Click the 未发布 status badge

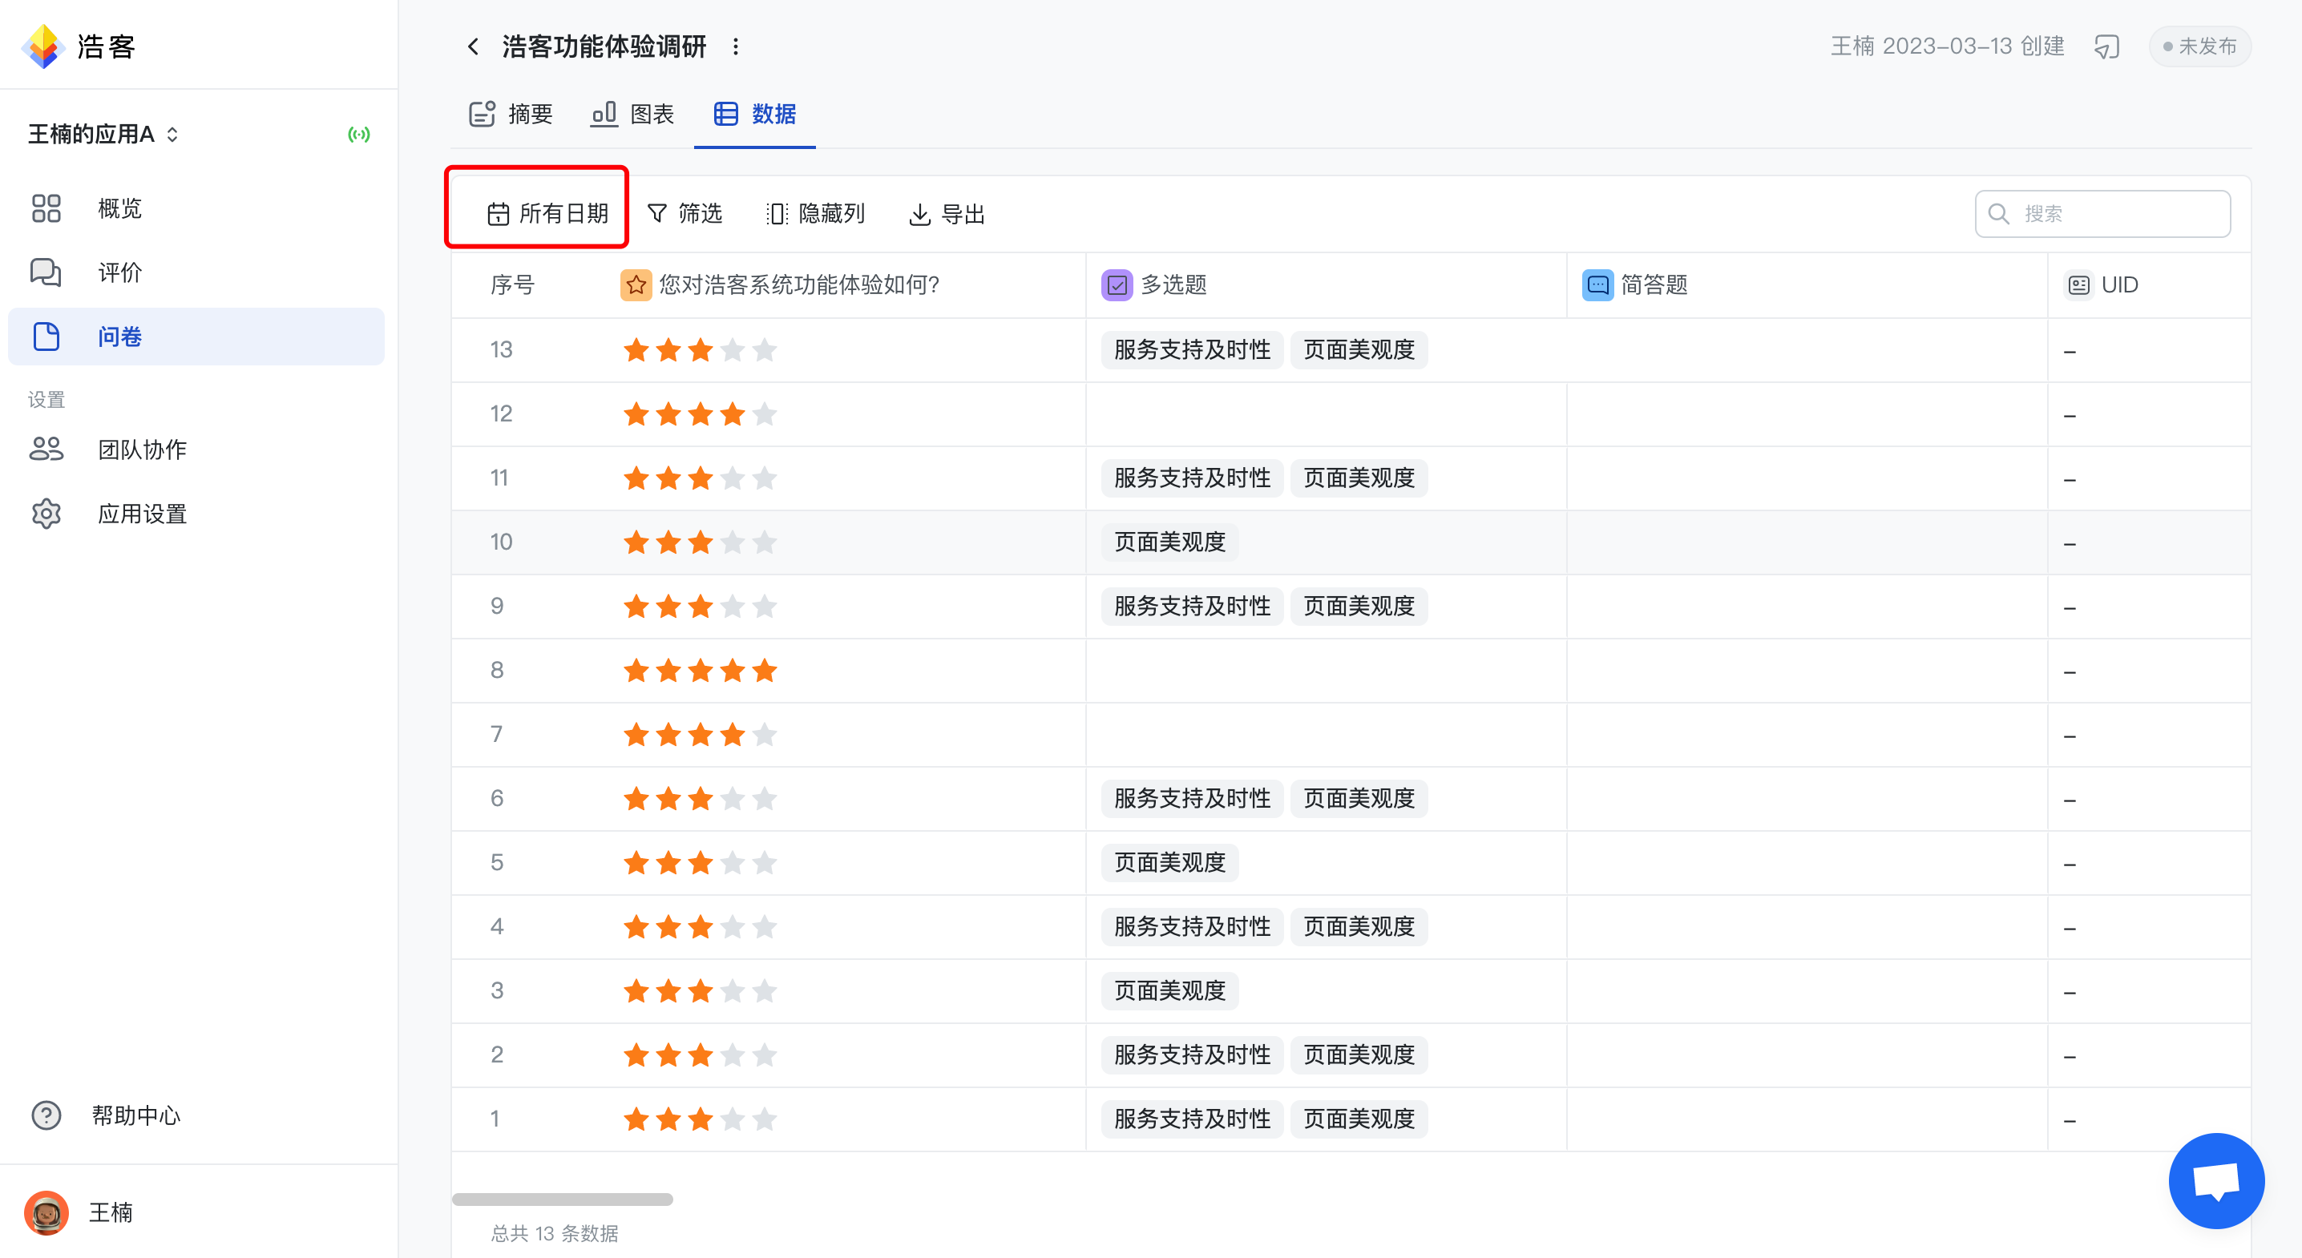click(x=2199, y=46)
